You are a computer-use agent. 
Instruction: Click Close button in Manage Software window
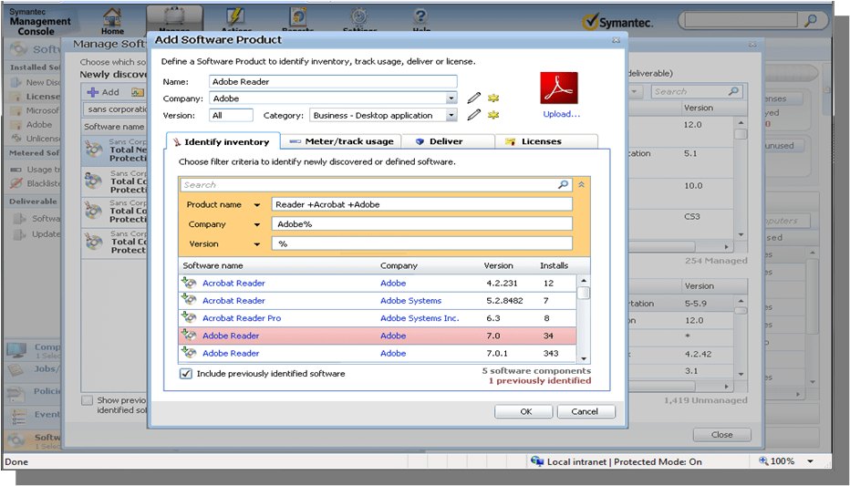[722, 435]
